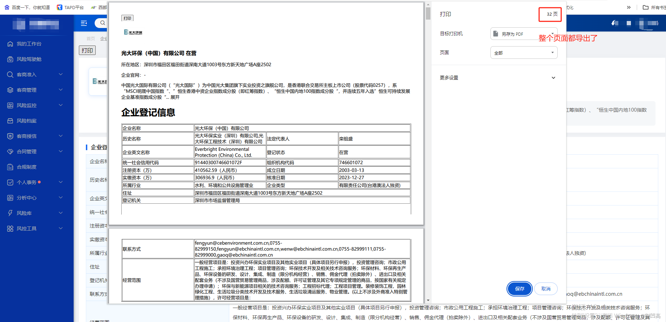Viewport: 666px width, 322px height.
Task: Expand the 客商管理 menu arrow
Action: pyautogui.click(x=61, y=90)
